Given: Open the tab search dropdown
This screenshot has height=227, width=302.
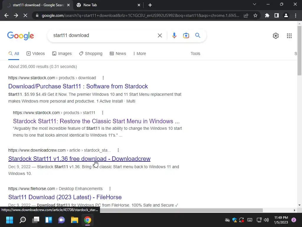Looking at the screenshot, I should pyautogui.click(x=255, y=4).
